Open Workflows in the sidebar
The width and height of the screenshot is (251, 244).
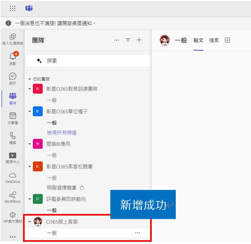13,198
